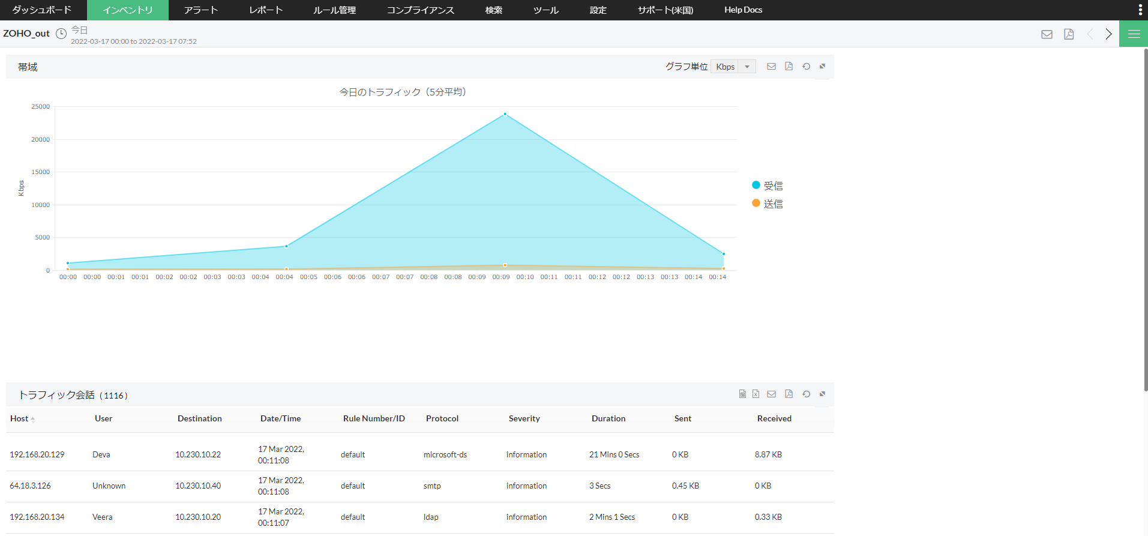Export traffic conversations as CSV
Screen dimensions: 1148x536
[742, 394]
